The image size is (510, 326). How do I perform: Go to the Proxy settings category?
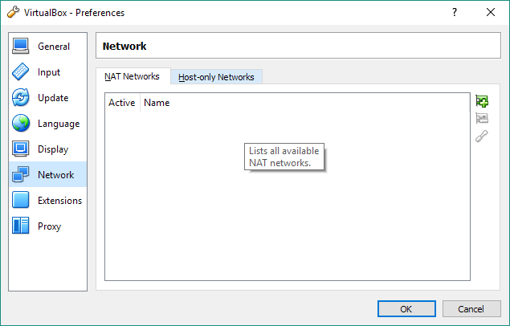(48, 226)
